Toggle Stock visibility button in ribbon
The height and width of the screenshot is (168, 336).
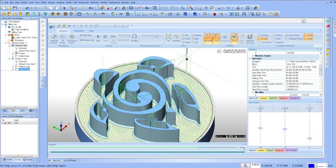pos(234,39)
